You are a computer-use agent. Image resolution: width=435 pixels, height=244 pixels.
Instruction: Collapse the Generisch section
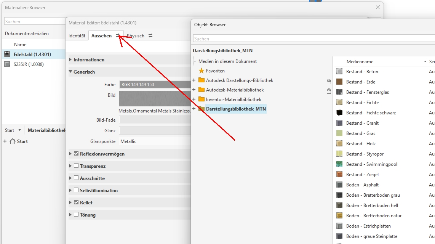(x=70, y=72)
